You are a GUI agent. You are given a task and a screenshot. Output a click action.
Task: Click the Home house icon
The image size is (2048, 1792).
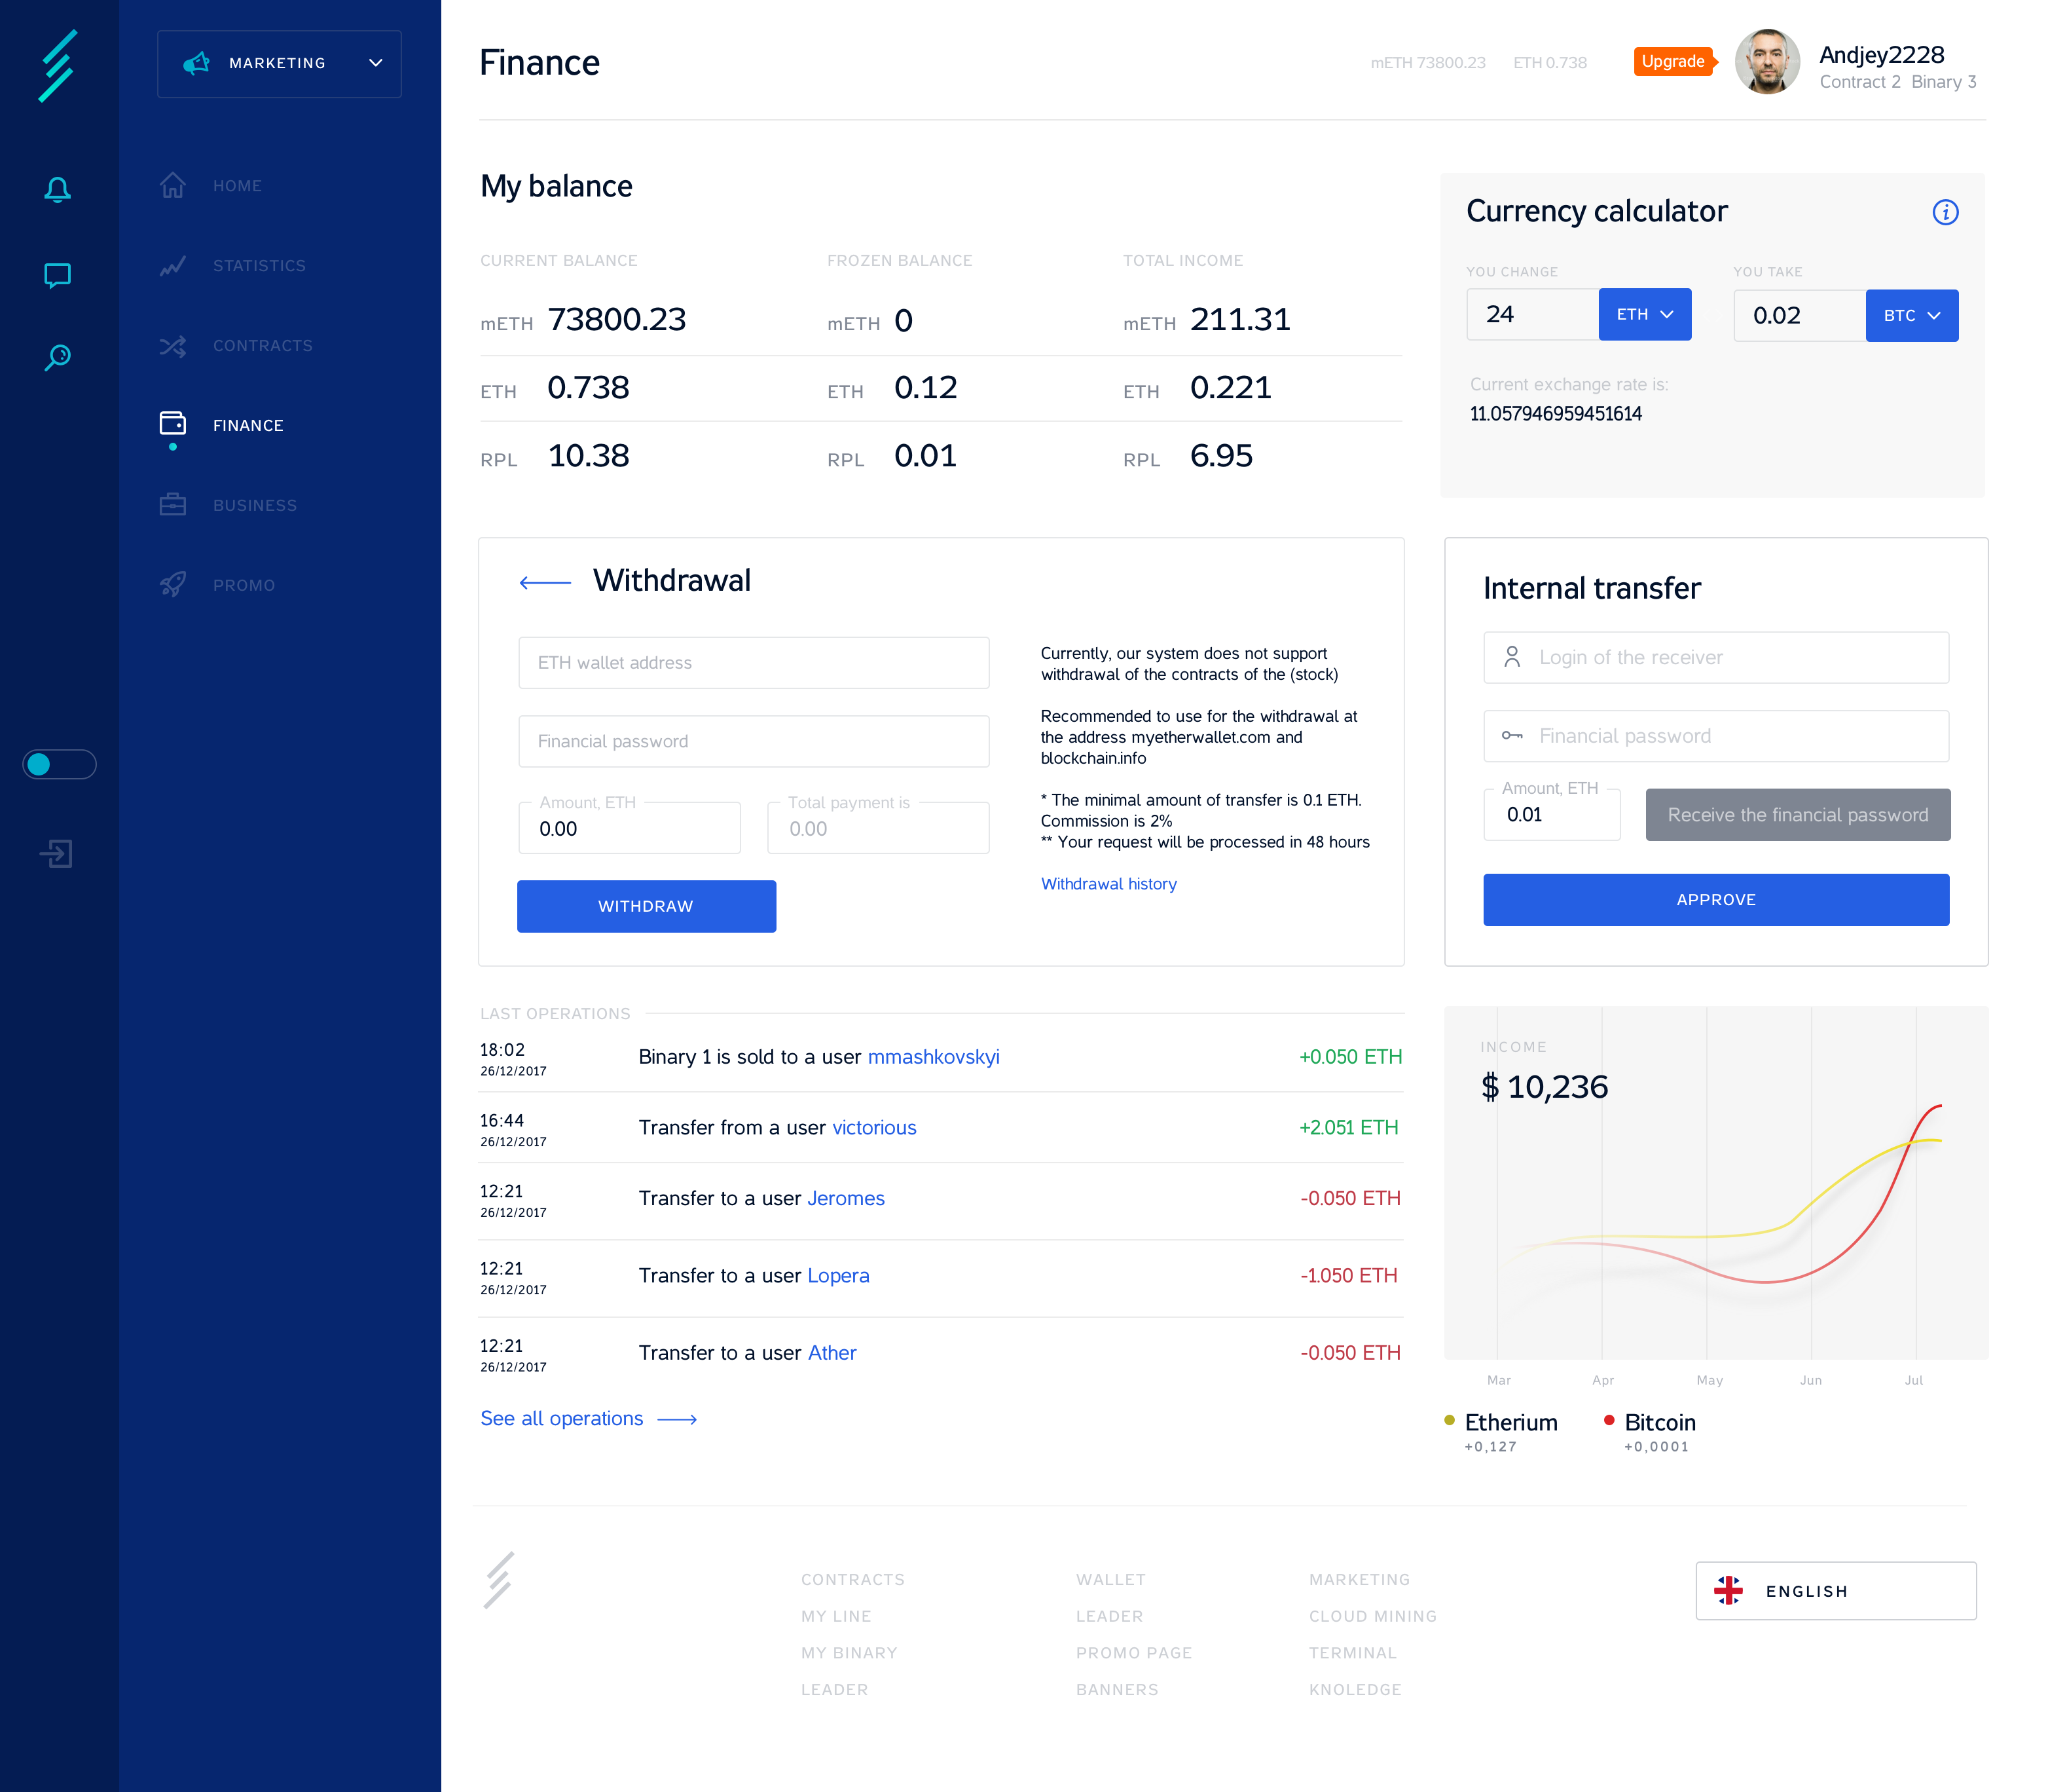tap(173, 185)
